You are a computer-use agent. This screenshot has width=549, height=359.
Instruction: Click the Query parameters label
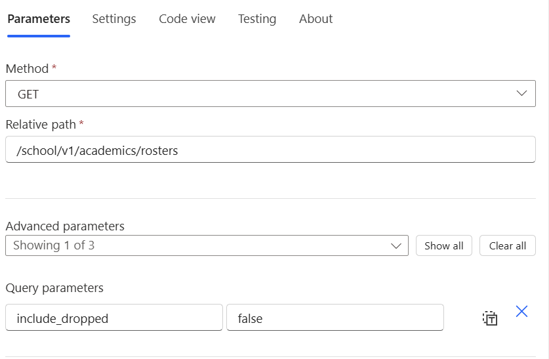[x=54, y=288]
